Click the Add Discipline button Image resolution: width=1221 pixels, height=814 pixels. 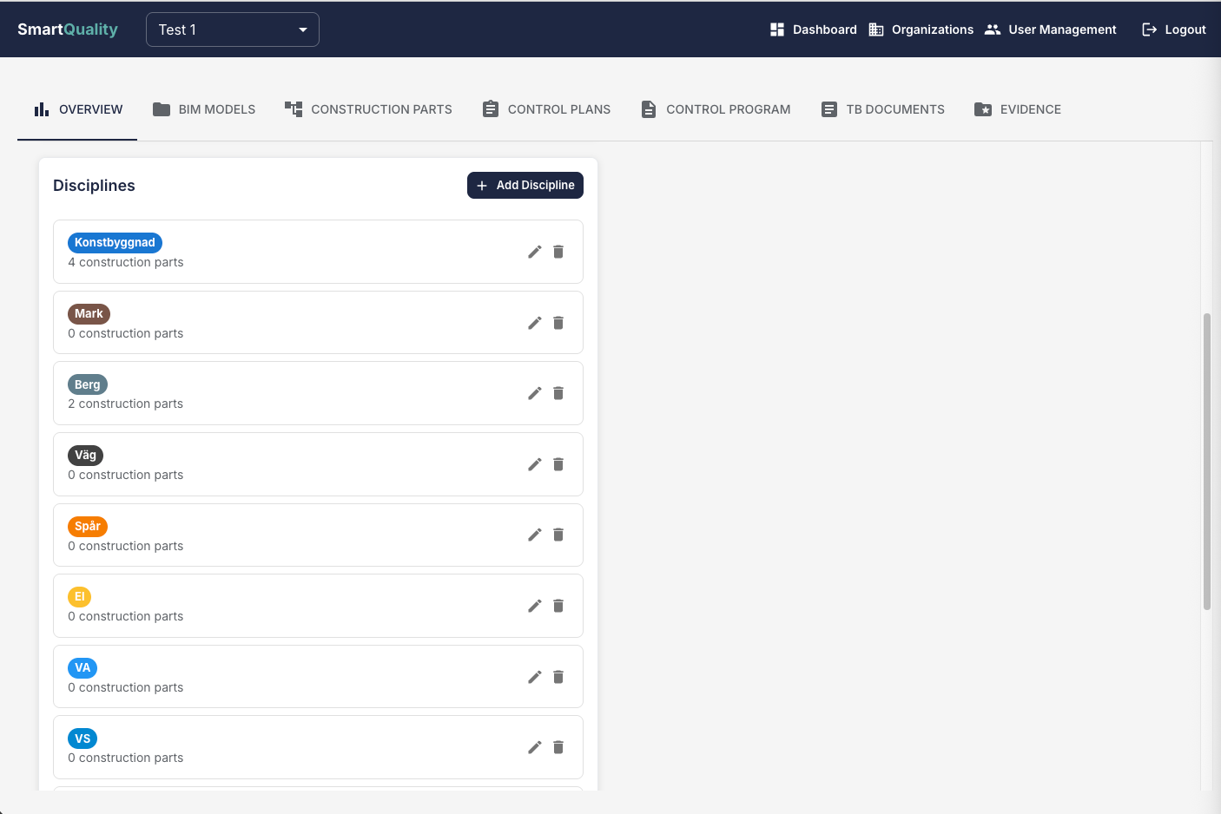(525, 185)
